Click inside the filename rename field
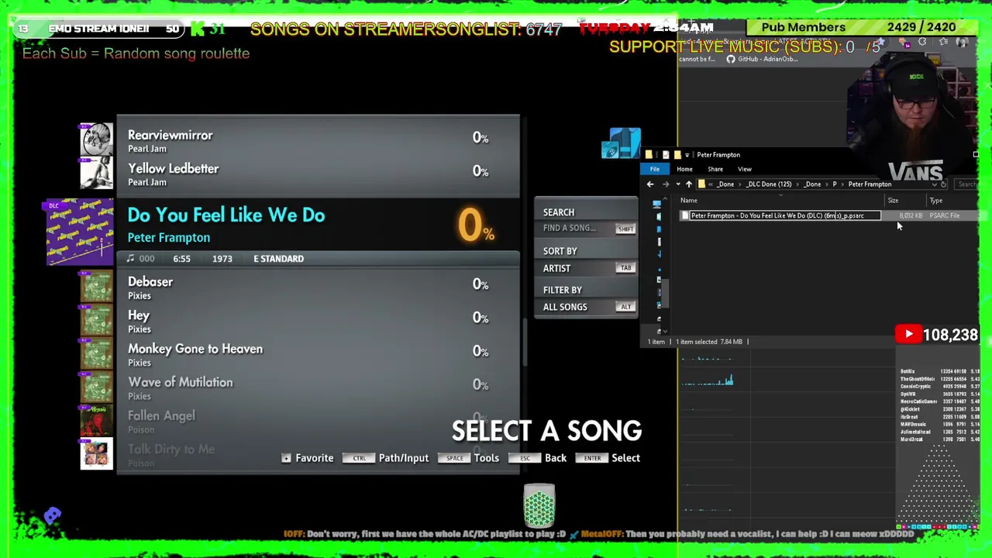 pos(784,215)
